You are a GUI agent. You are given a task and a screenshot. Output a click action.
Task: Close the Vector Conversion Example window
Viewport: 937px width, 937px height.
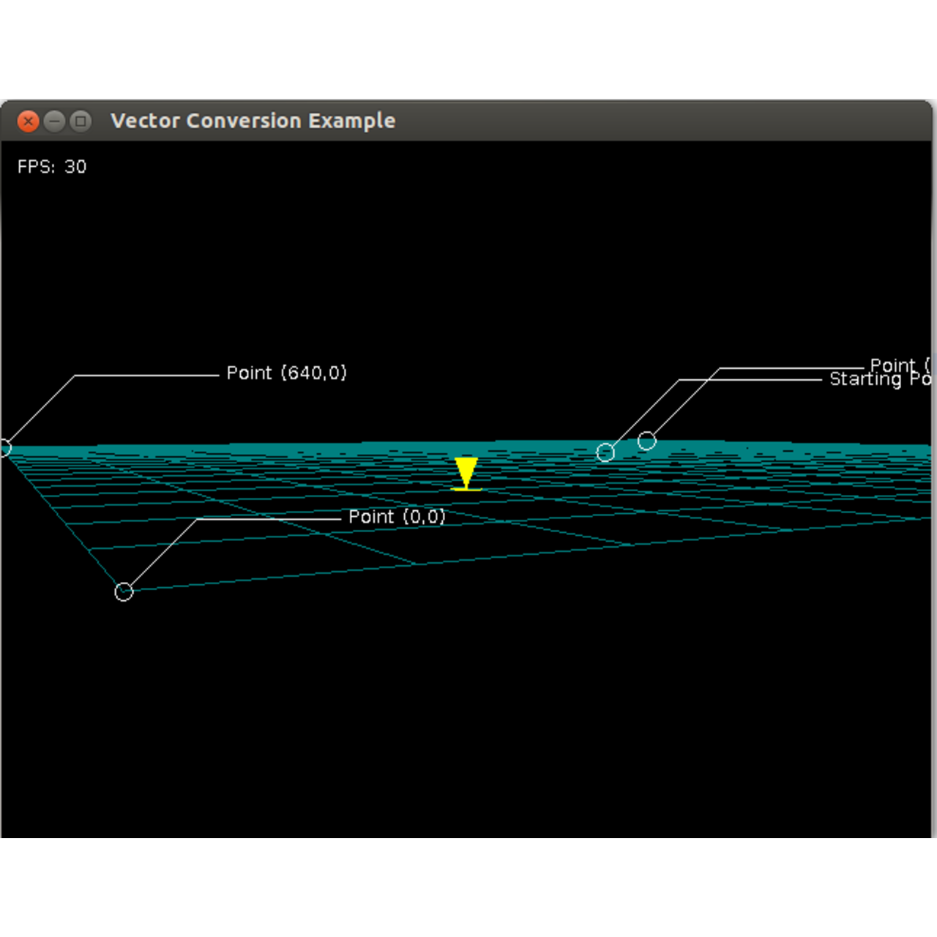click(28, 121)
